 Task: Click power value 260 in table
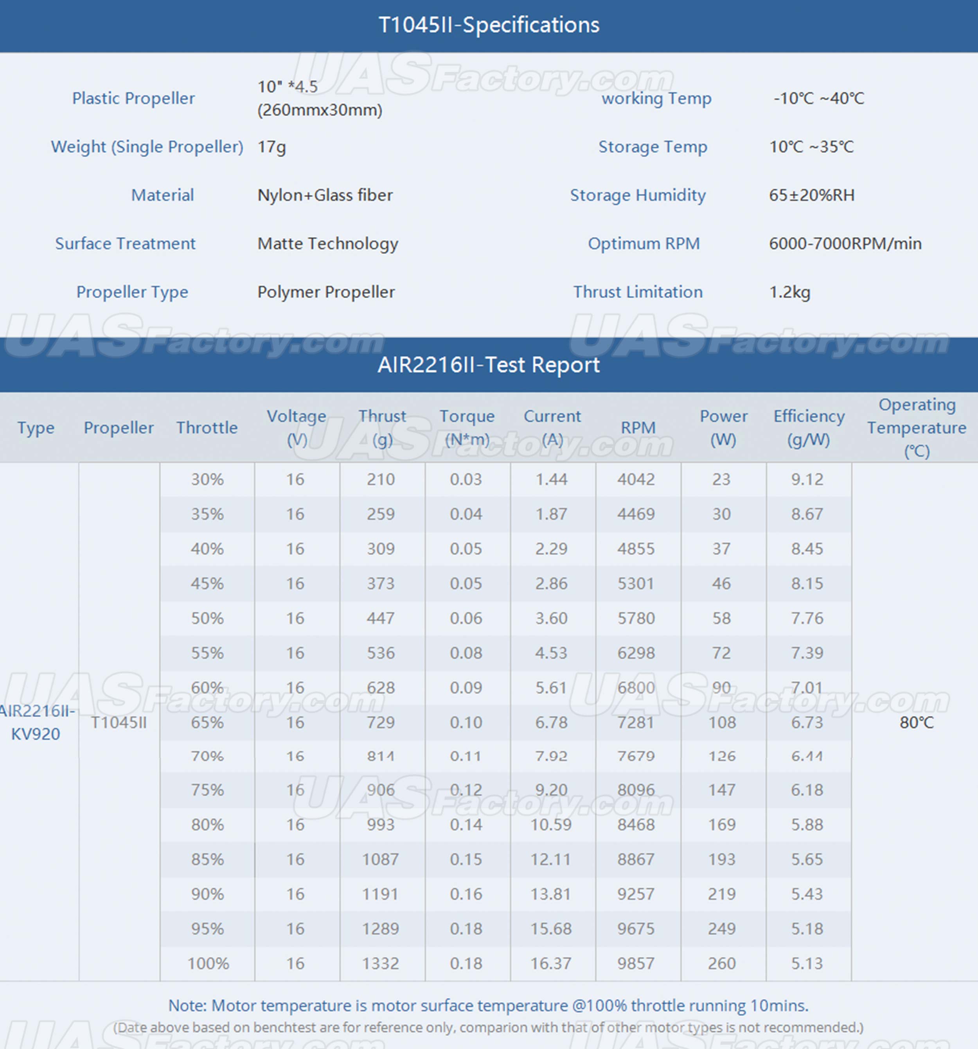point(721,963)
